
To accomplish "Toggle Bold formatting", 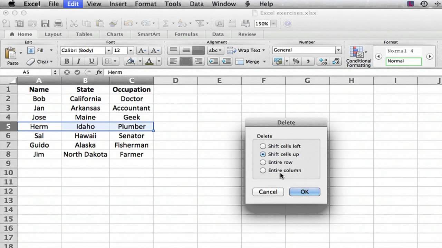I will point(67,61).
